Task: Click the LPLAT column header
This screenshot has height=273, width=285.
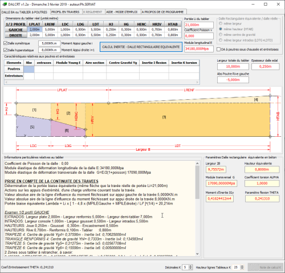Action: click(x=35, y=24)
